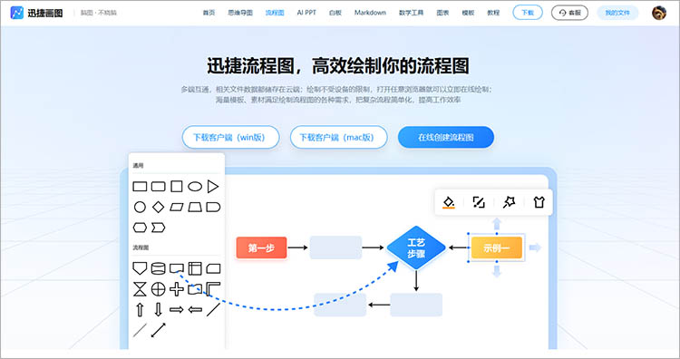Open the 数学工具 nav item
The height and width of the screenshot is (359, 680).
click(x=411, y=13)
